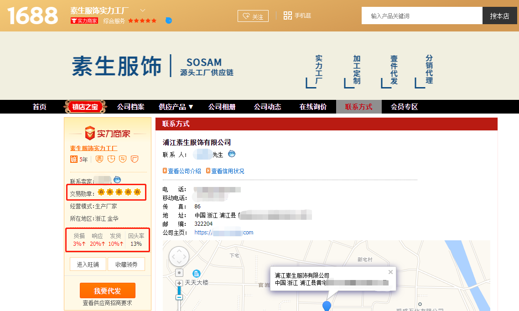The image size is (519, 311).
Task: Click the blue chat icon beside header stars
Action: pos(169,21)
